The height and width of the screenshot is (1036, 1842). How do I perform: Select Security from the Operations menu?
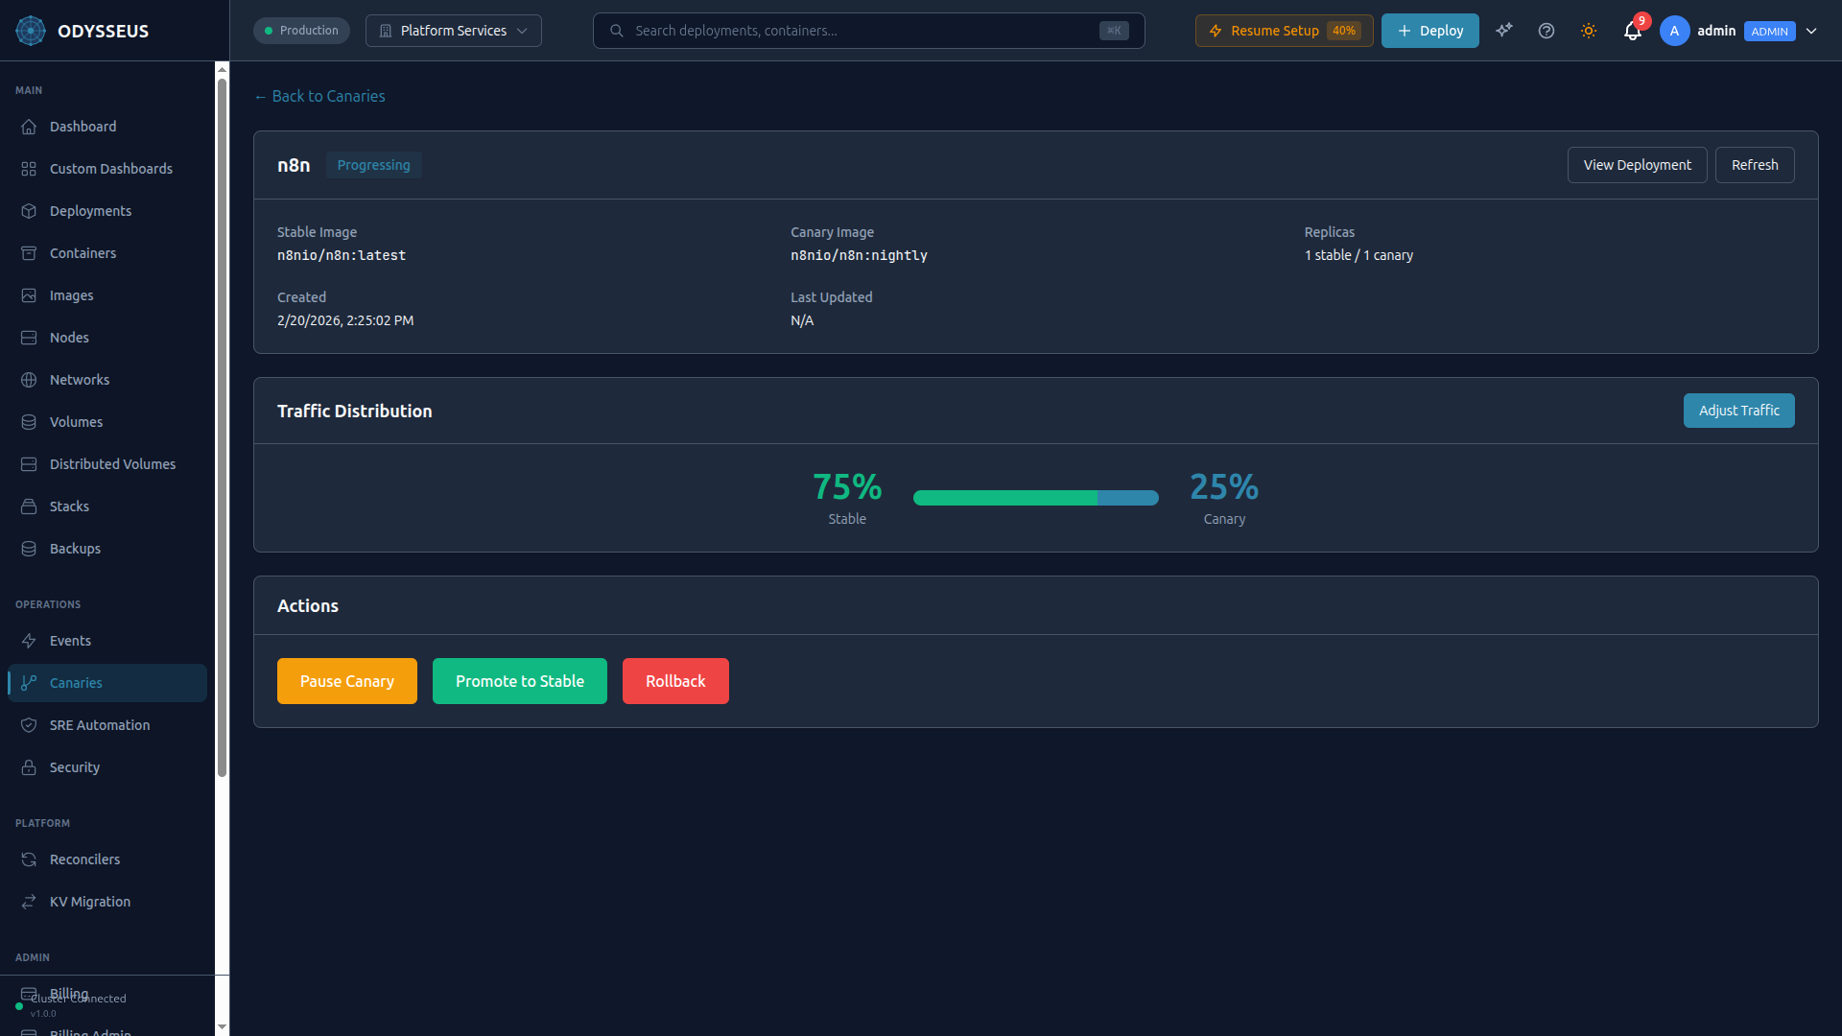click(x=75, y=766)
